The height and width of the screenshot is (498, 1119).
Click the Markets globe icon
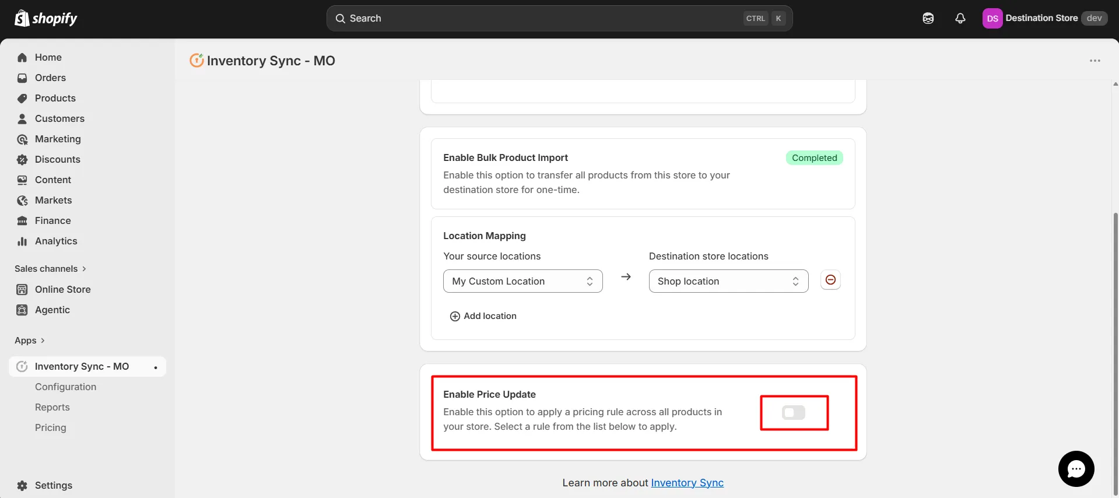[22, 200]
